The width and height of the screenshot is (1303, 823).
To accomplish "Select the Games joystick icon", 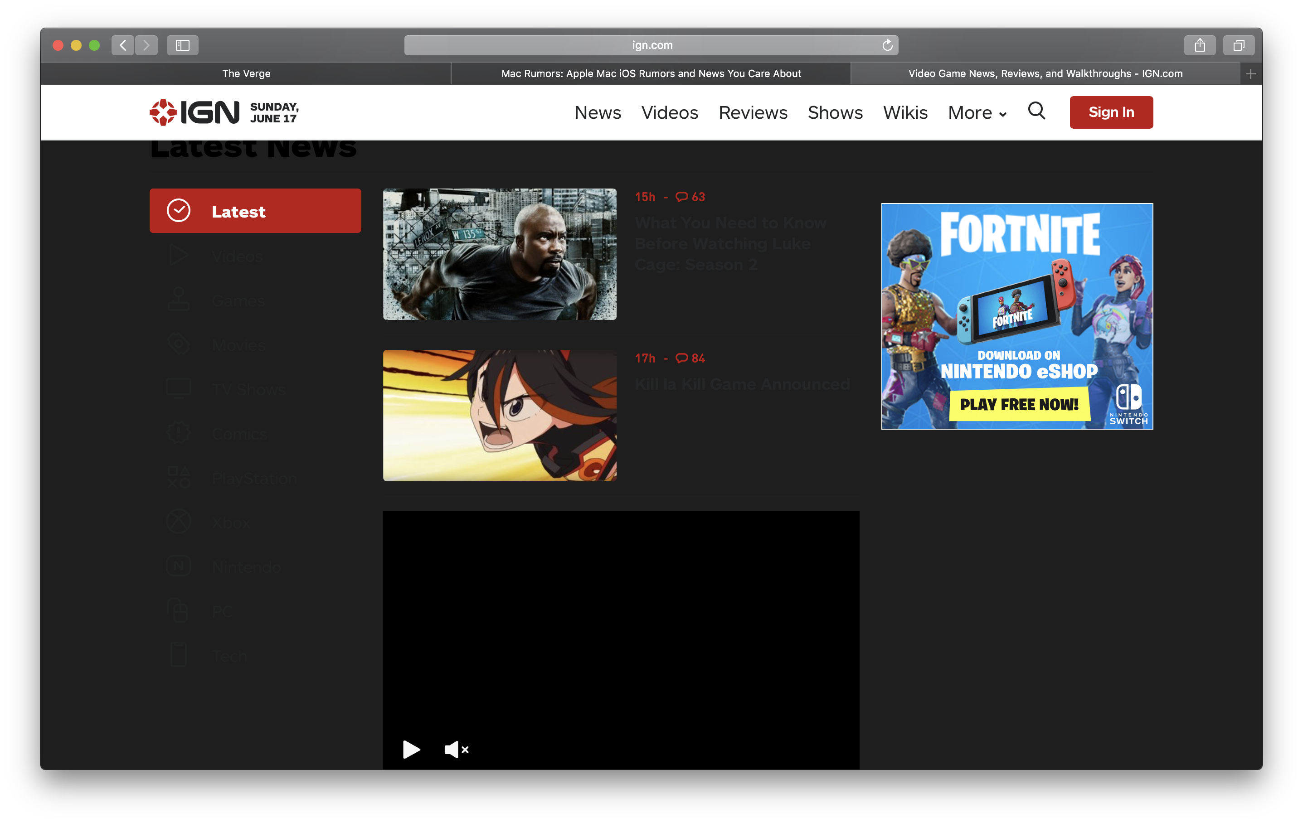I will 178,300.
